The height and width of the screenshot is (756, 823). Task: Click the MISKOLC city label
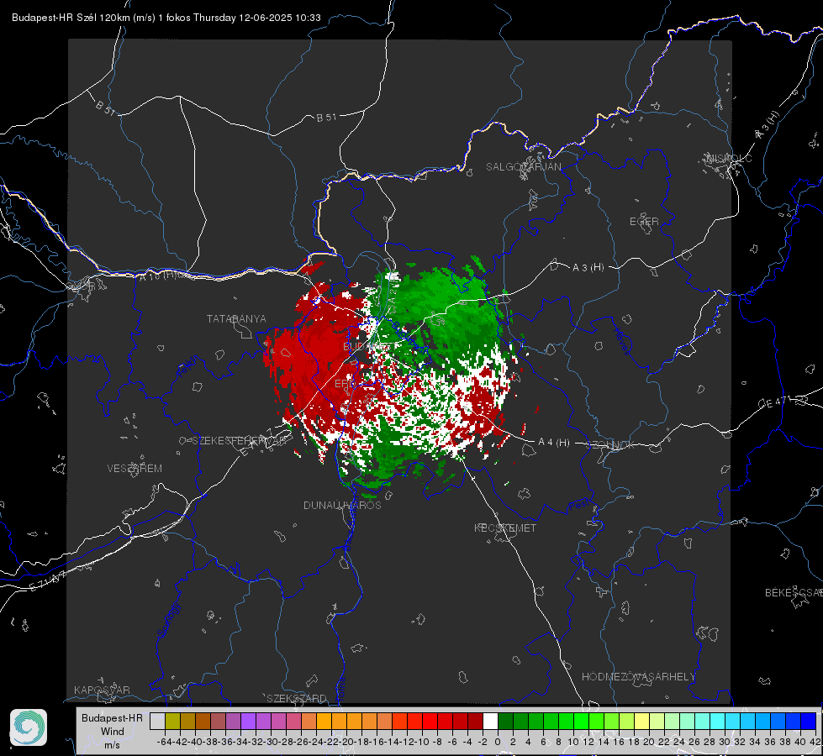(729, 158)
